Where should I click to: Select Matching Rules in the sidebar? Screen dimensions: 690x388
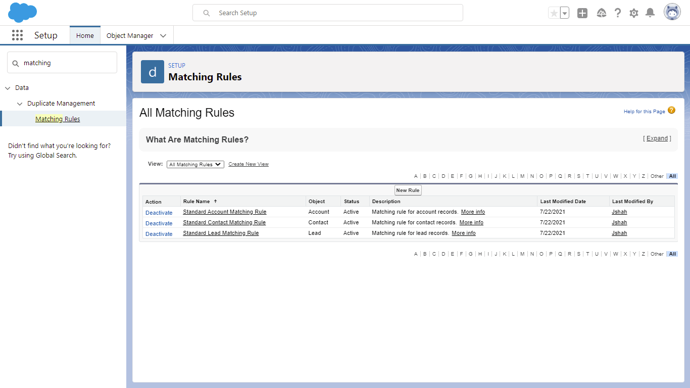click(x=58, y=119)
